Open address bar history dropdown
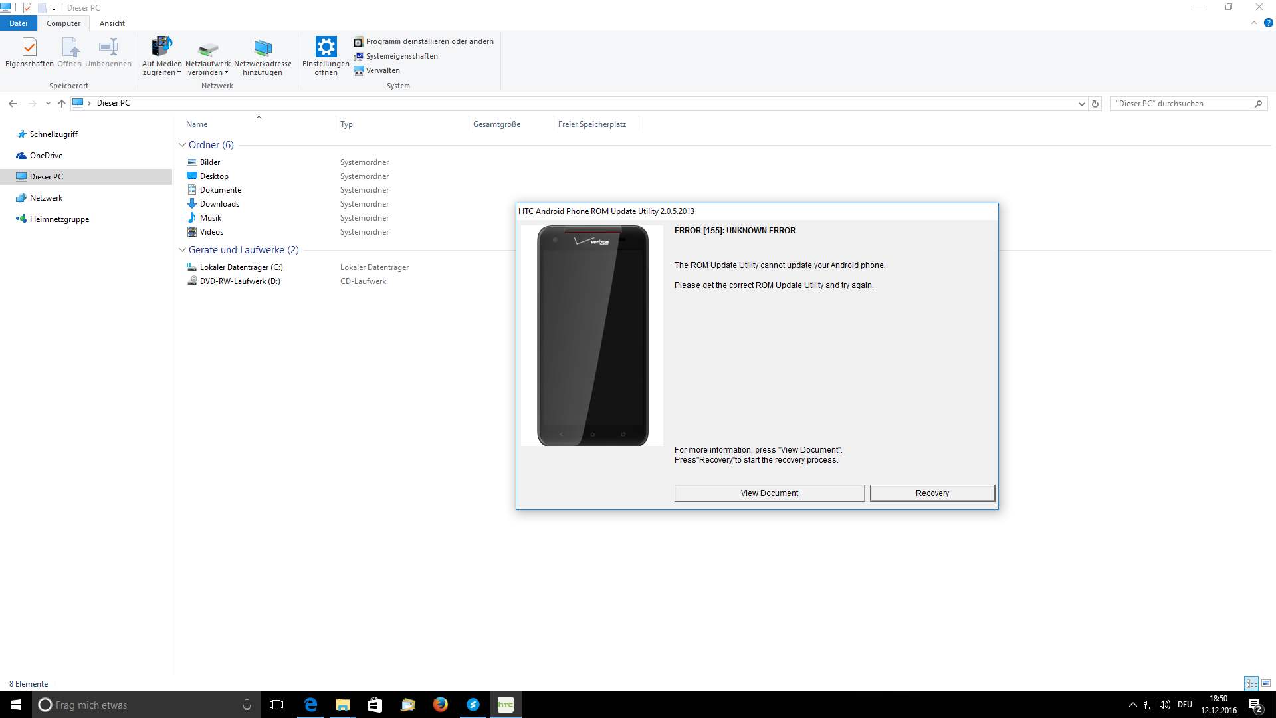1276x718 pixels. click(x=1081, y=104)
